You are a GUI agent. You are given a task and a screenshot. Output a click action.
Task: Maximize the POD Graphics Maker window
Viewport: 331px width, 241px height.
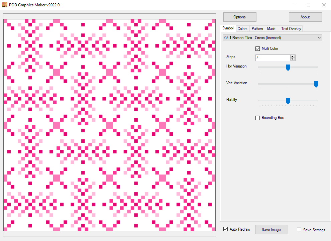[x=308, y=5]
